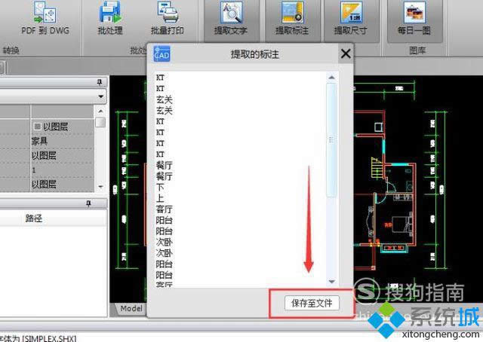Click the CAD logo icon in the dialog title
This screenshot has width=483, height=342.
pos(162,54)
